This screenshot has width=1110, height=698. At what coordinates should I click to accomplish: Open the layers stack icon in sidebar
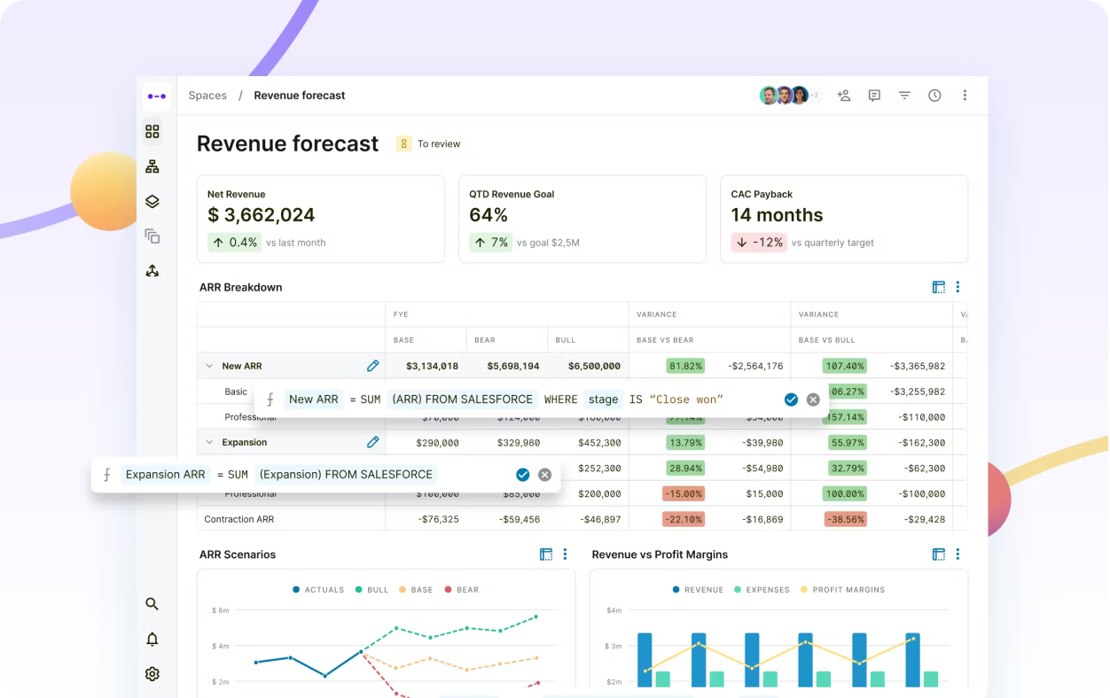tap(152, 202)
